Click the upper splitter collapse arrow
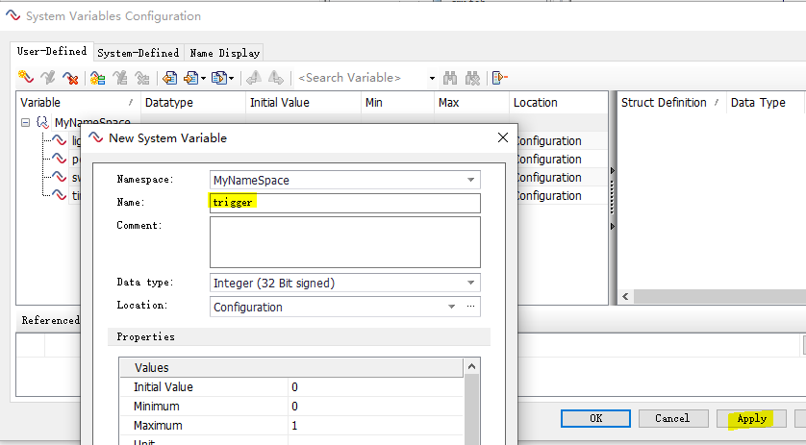Viewport: 806px width, 445px height. click(613, 171)
